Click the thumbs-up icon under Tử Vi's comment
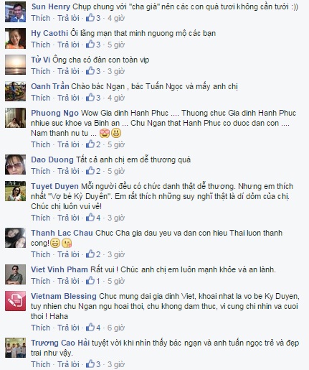This screenshot has height=370, width=309. (90, 71)
